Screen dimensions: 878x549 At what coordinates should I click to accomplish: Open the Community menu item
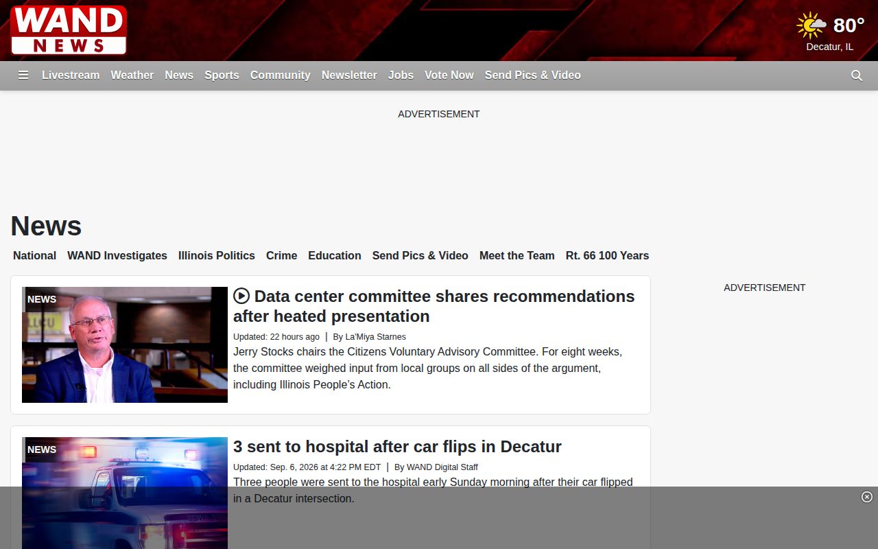(x=281, y=75)
